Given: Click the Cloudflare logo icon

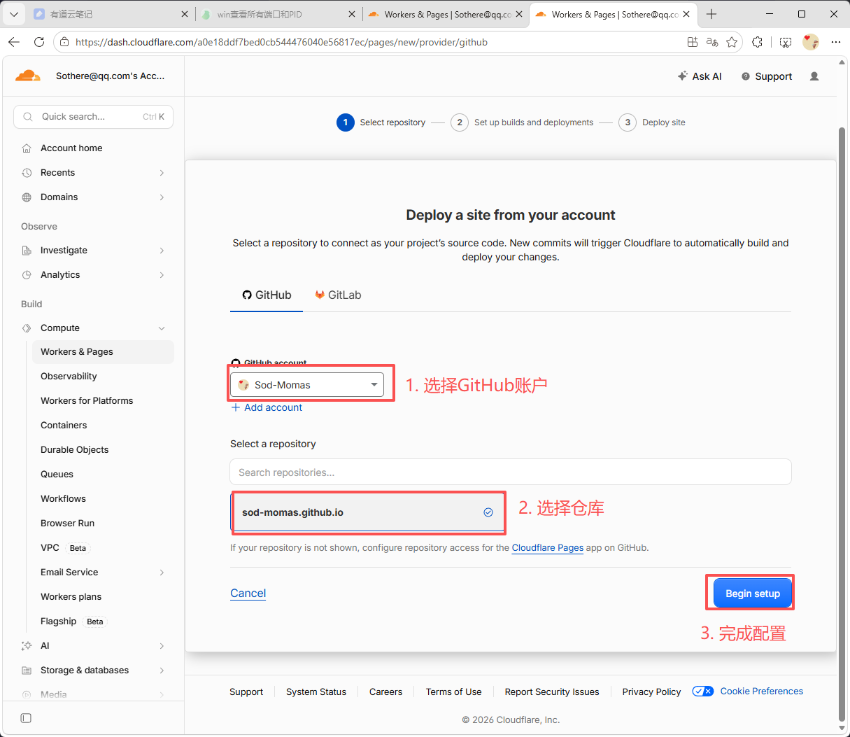Looking at the screenshot, I should click(x=28, y=76).
